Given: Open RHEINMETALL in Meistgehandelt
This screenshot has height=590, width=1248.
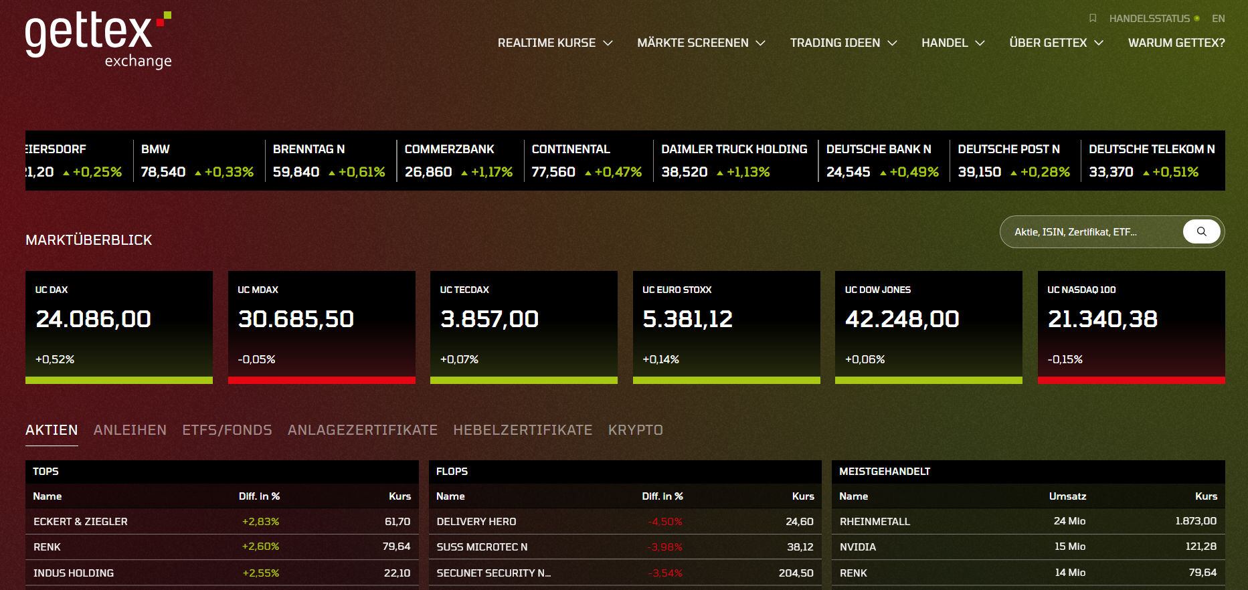Looking at the screenshot, I should (x=875, y=522).
